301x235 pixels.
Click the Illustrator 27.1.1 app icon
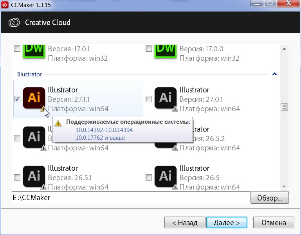coord(34,98)
